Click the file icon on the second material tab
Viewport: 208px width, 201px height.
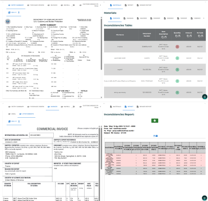[124, 18]
